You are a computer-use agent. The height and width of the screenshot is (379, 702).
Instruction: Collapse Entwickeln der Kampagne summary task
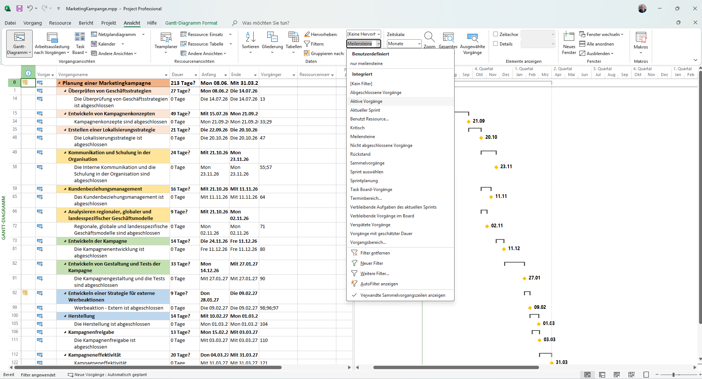pyautogui.click(x=65, y=241)
